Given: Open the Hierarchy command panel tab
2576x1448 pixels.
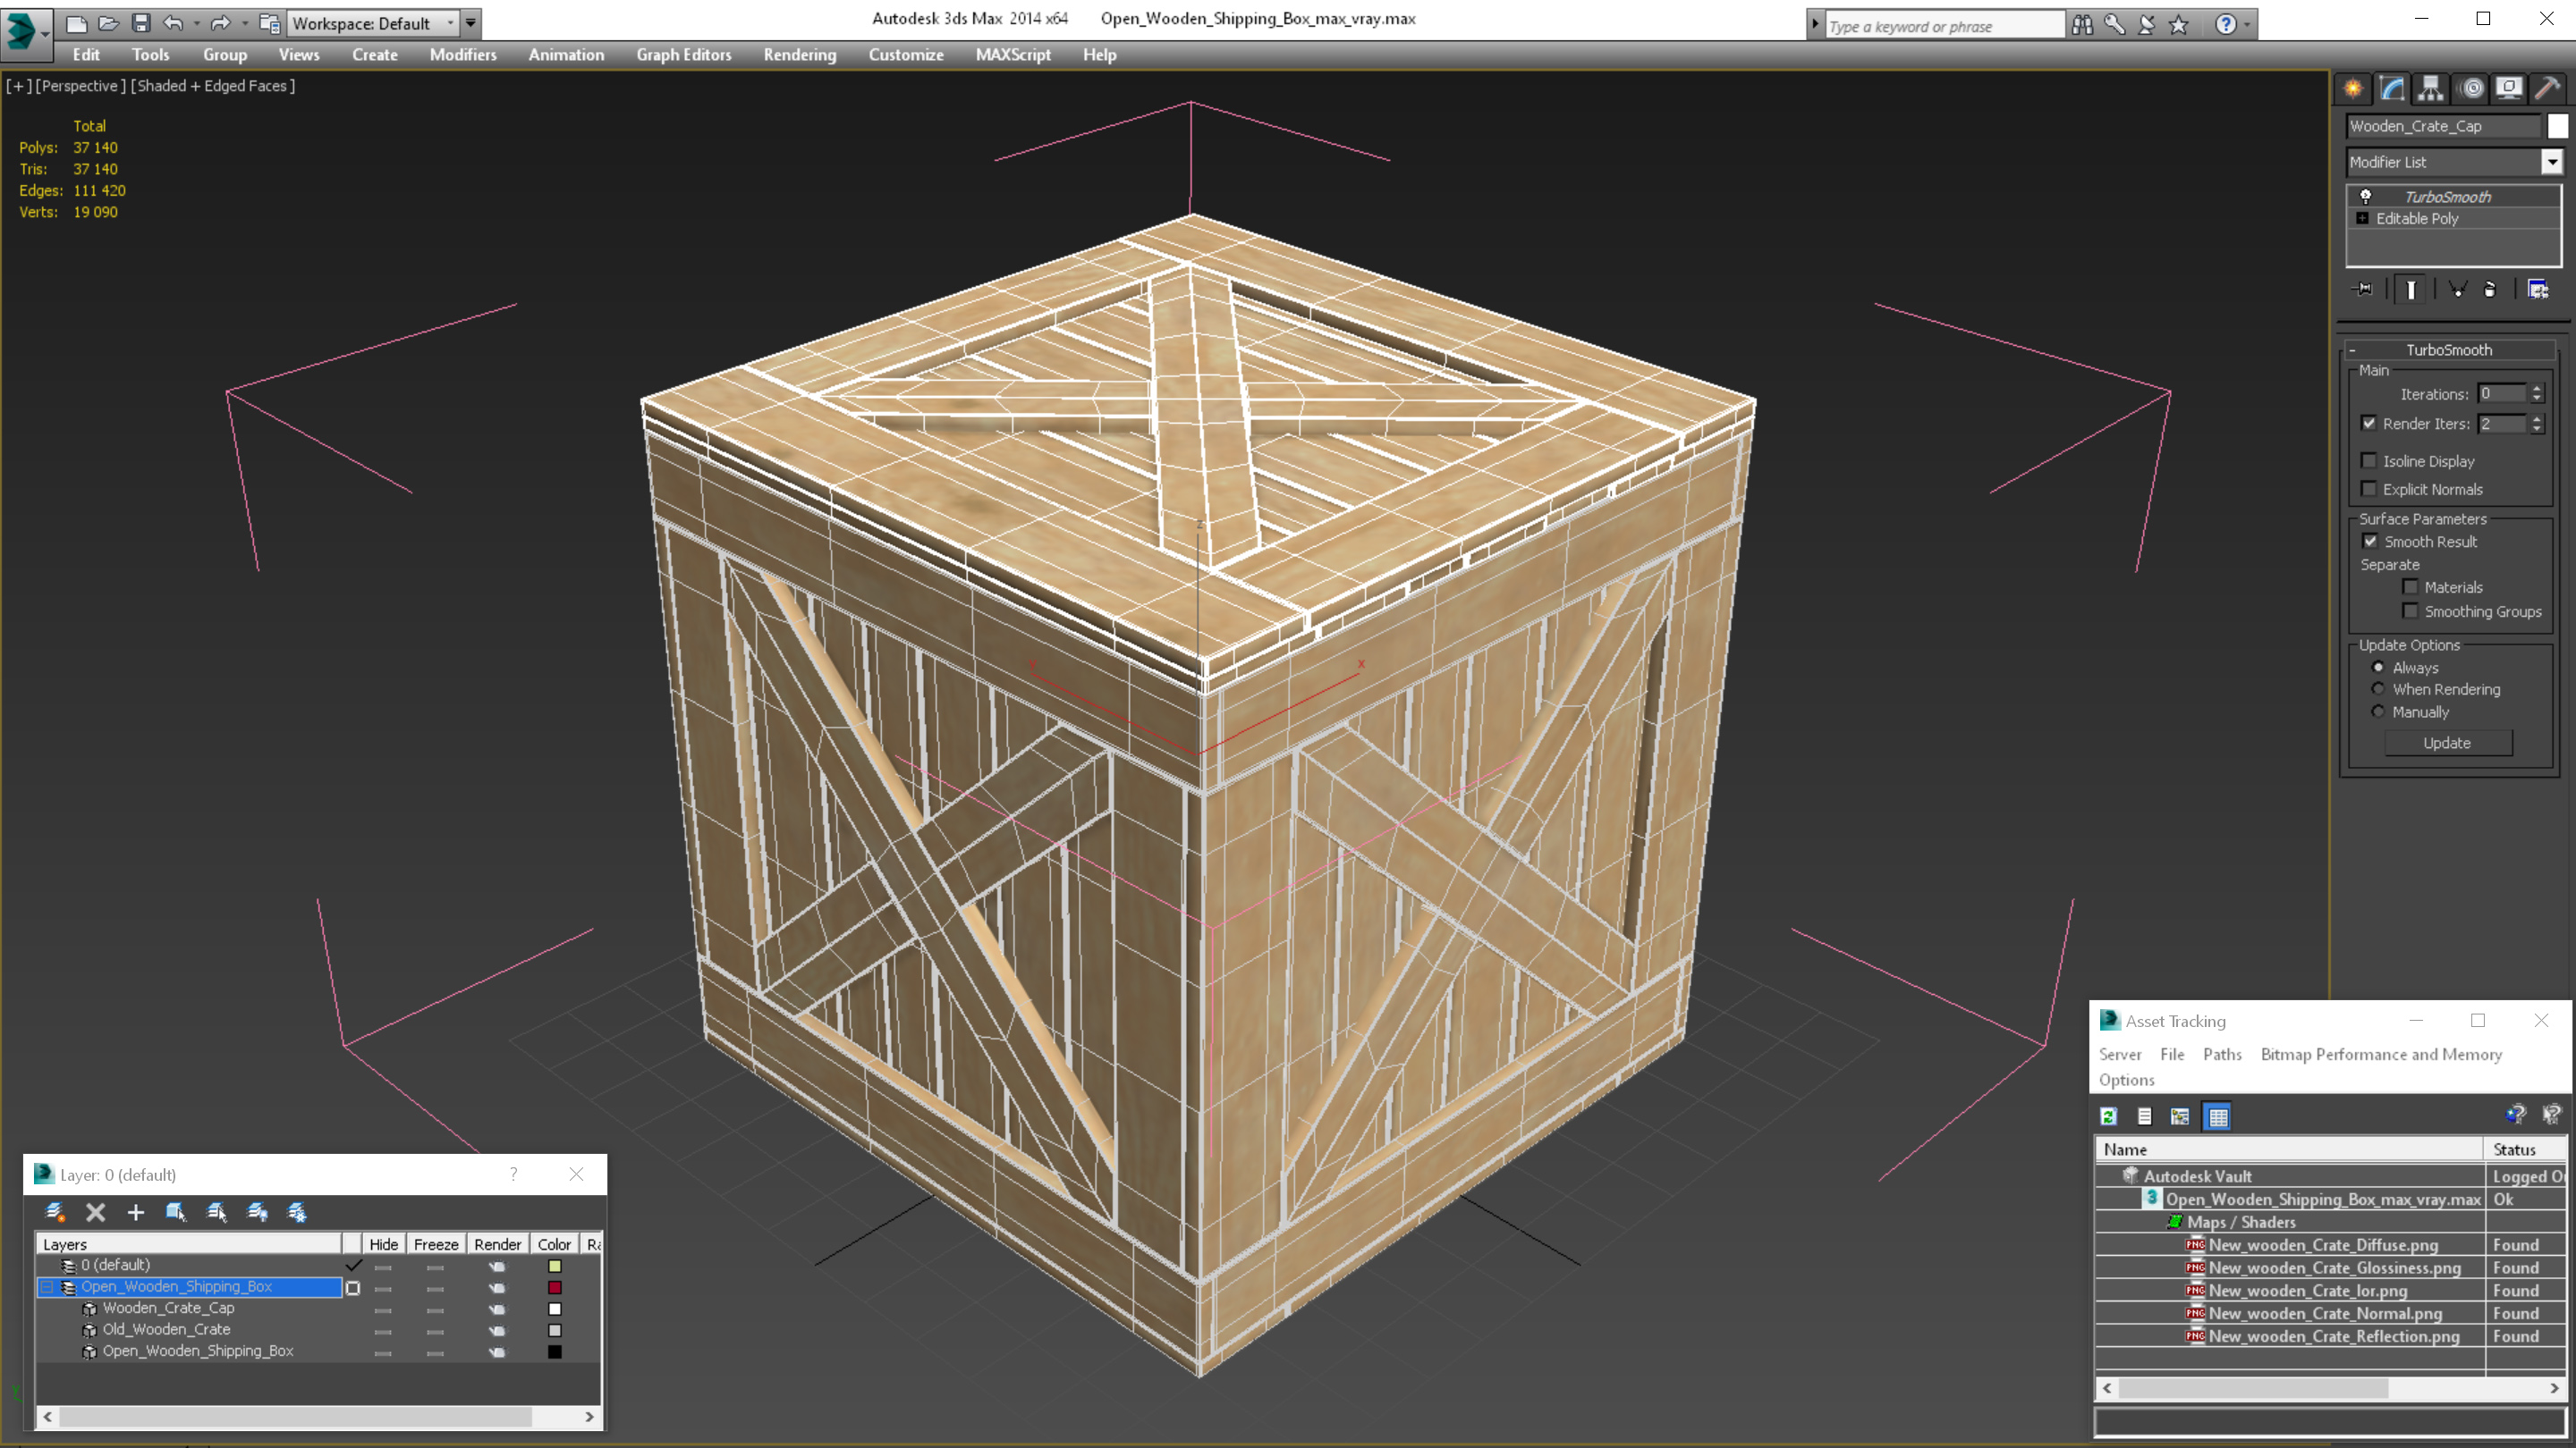Looking at the screenshot, I should coord(2430,88).
